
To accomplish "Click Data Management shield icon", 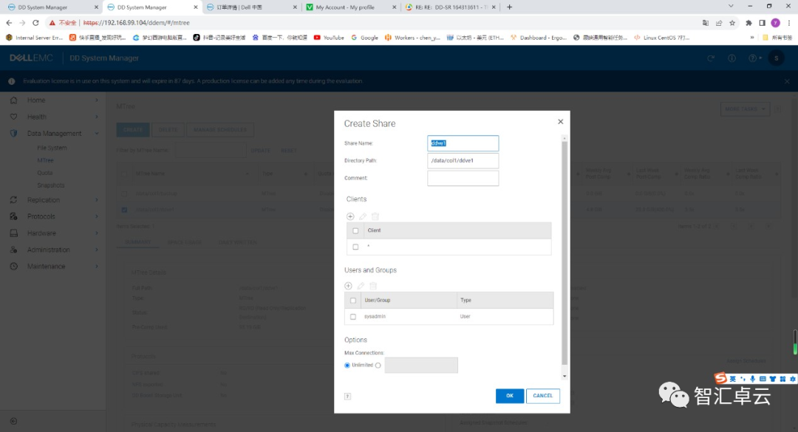I will [14, 134].
